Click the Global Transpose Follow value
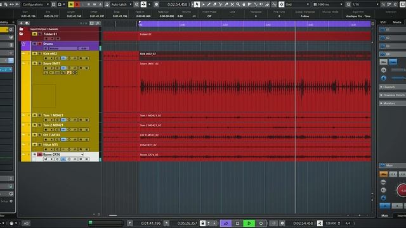 (x=304, y=16)
